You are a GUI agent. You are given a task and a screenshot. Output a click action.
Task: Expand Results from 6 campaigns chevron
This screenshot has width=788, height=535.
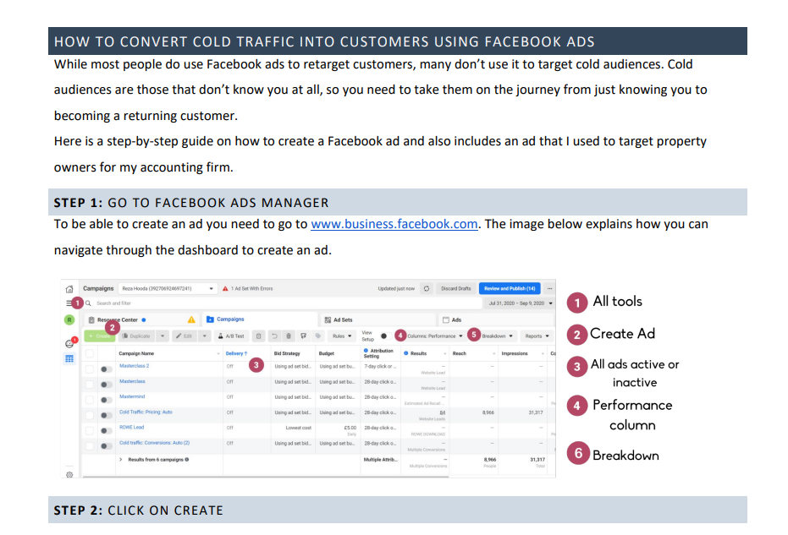click(120, 459)
